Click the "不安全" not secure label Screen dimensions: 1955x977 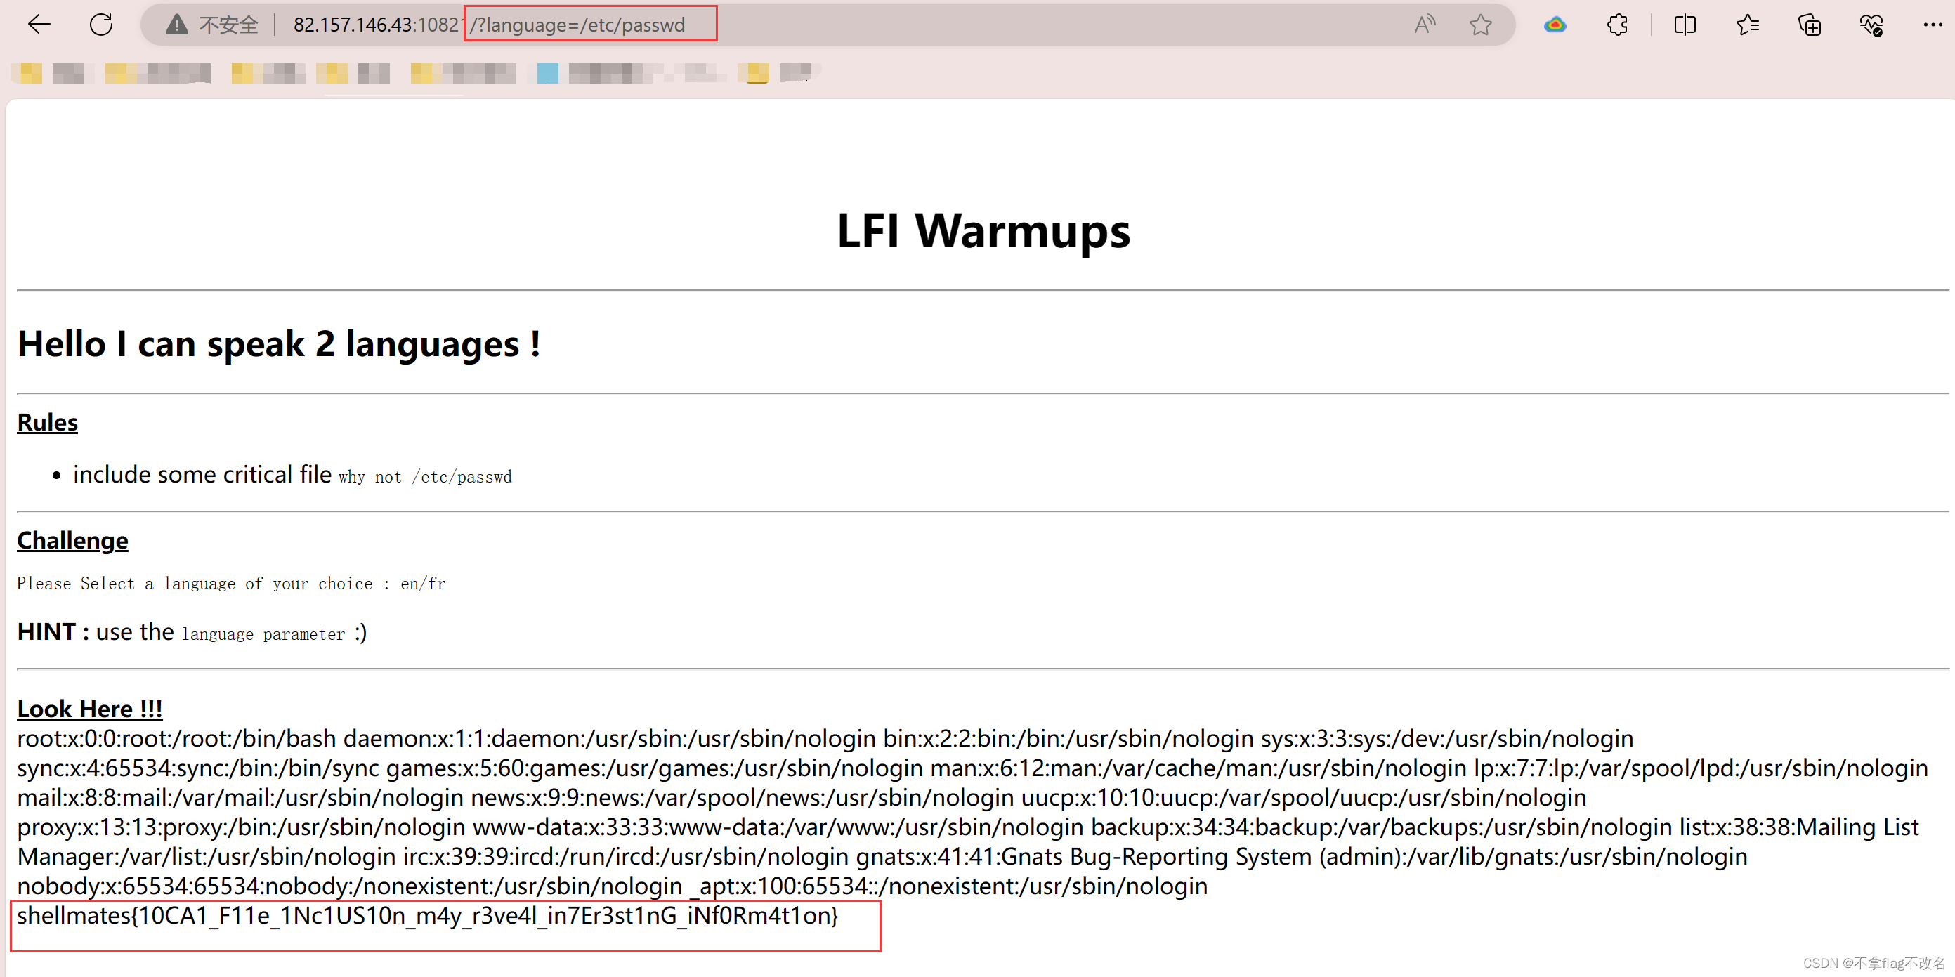click(228, 25)
